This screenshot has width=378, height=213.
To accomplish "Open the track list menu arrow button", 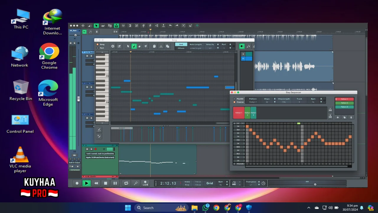I will click(115, 32).
